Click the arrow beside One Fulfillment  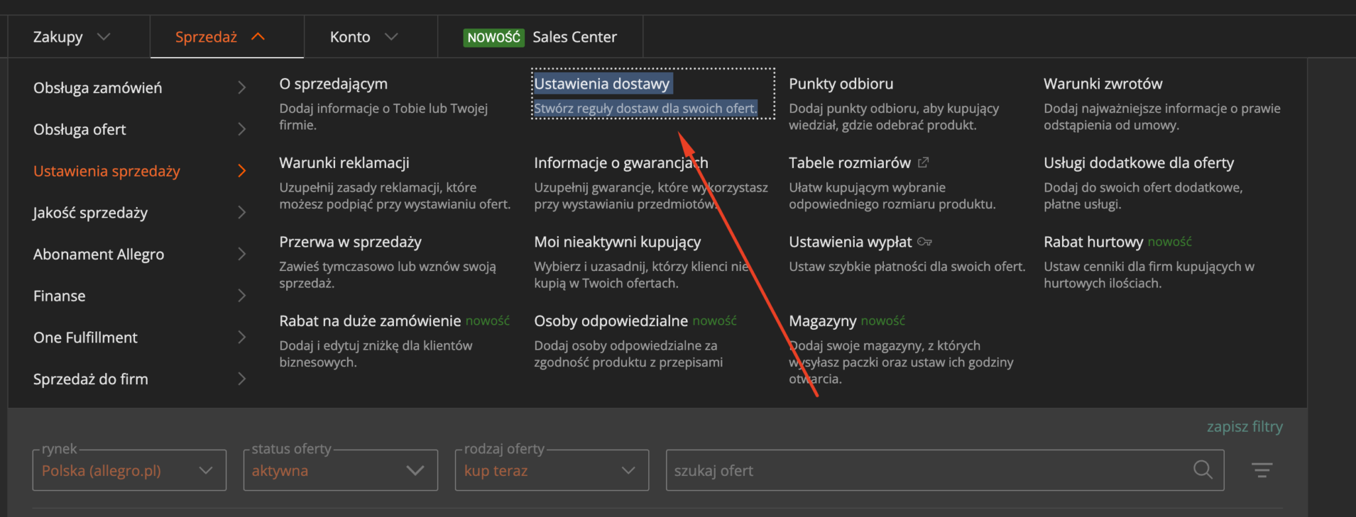(242, 338)
